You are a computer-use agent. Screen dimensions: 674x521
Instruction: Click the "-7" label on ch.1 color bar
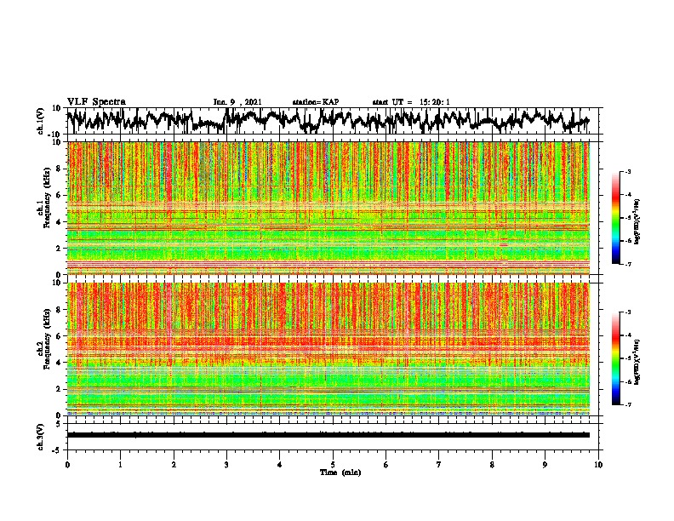(627, 264)
